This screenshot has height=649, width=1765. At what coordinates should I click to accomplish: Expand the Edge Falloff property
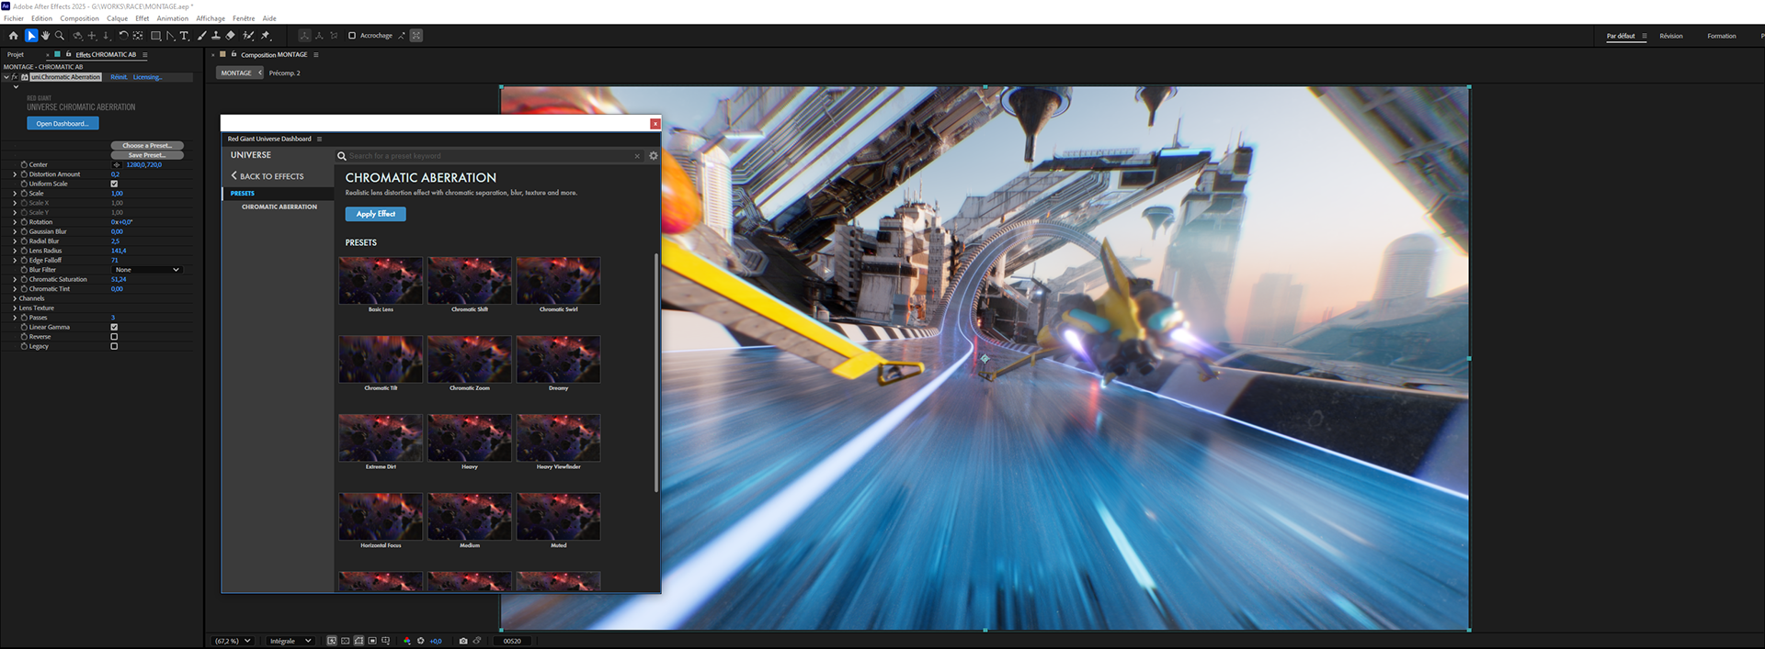coord(15,261)
